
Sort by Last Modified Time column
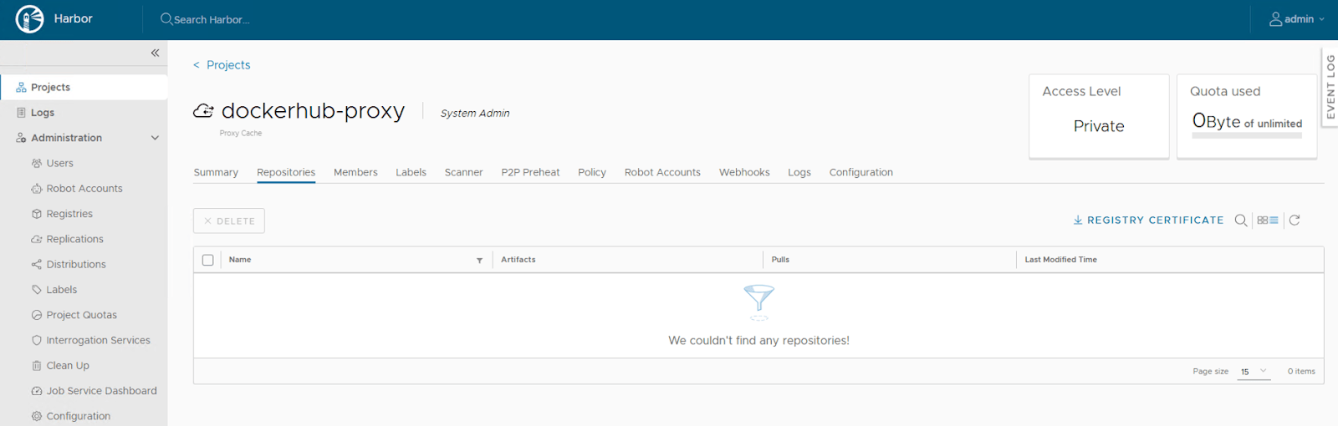1061,260
